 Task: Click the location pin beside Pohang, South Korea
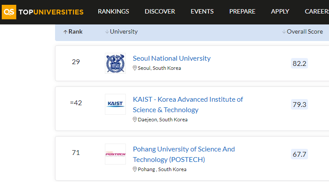[x=135, y=169]
